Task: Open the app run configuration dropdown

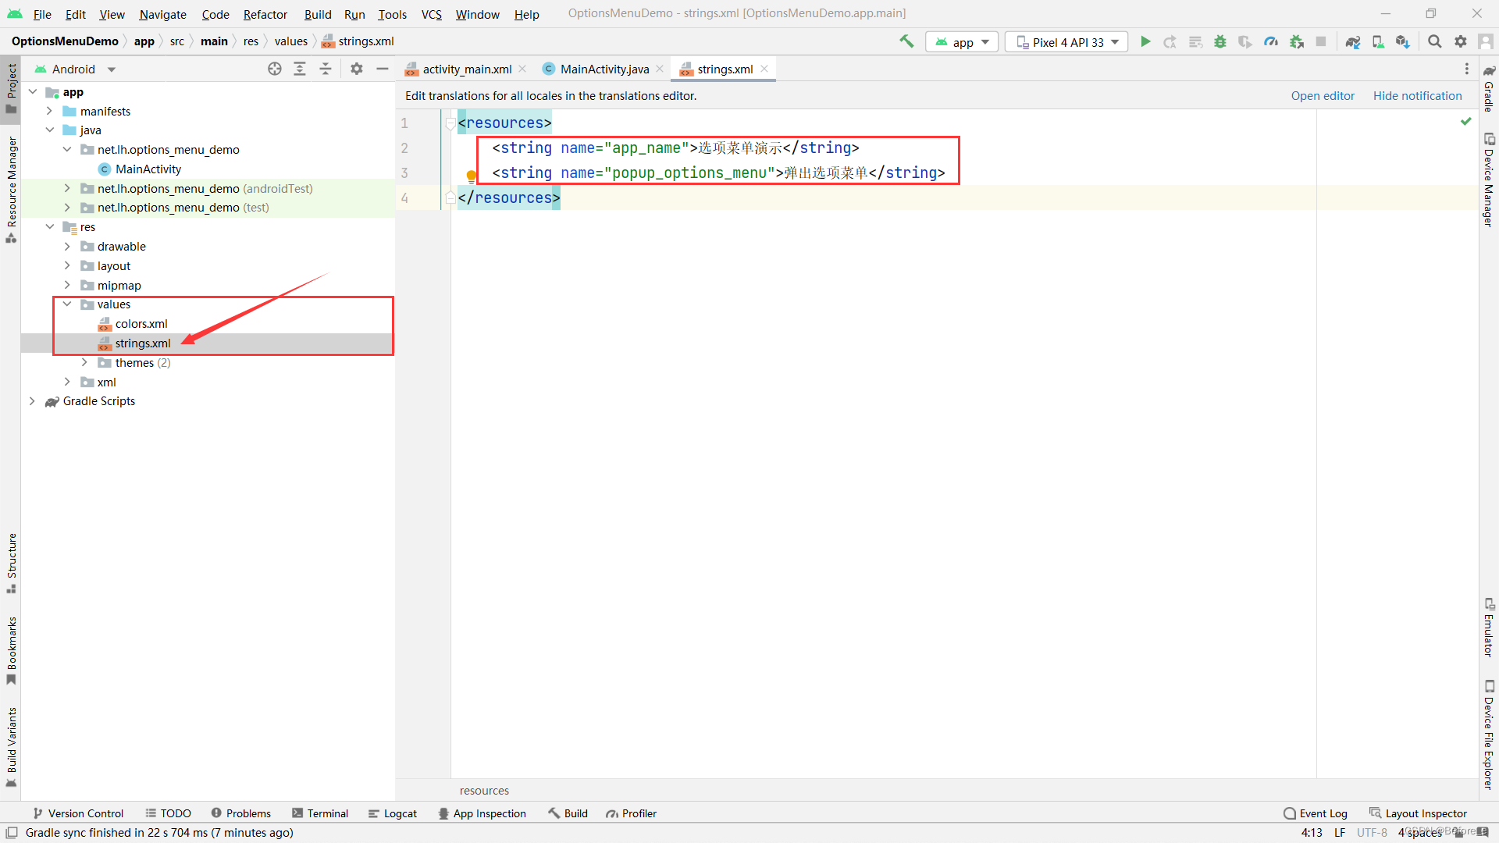Action: click(962, 42)
